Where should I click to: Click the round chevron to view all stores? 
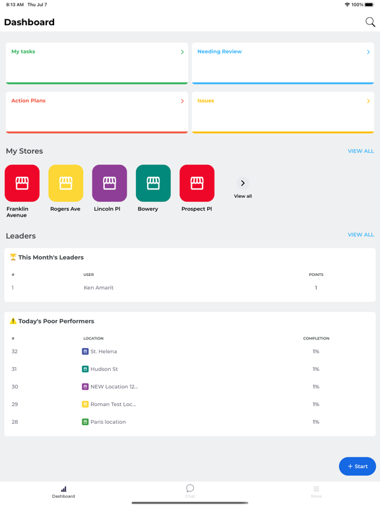[x=243, y=183]
